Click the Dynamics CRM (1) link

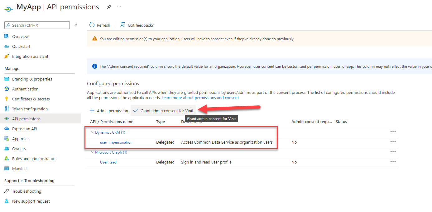[110, 132]
